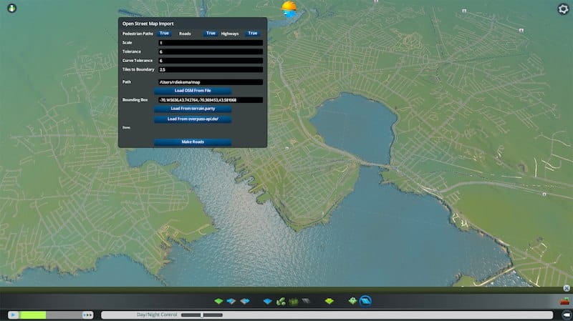Select the green terrain tool, first in toolbar
573x321 pixels.
point(219,301)
